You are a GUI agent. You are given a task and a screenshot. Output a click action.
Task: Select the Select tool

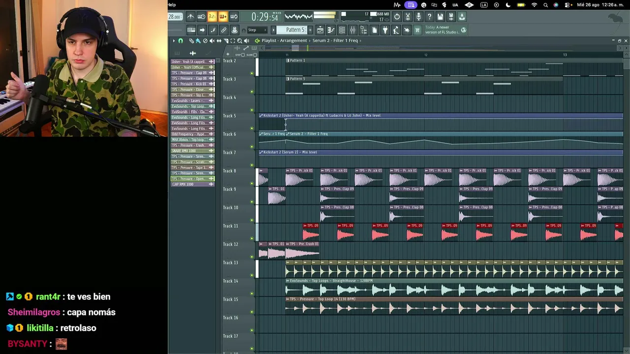point(232,41)
